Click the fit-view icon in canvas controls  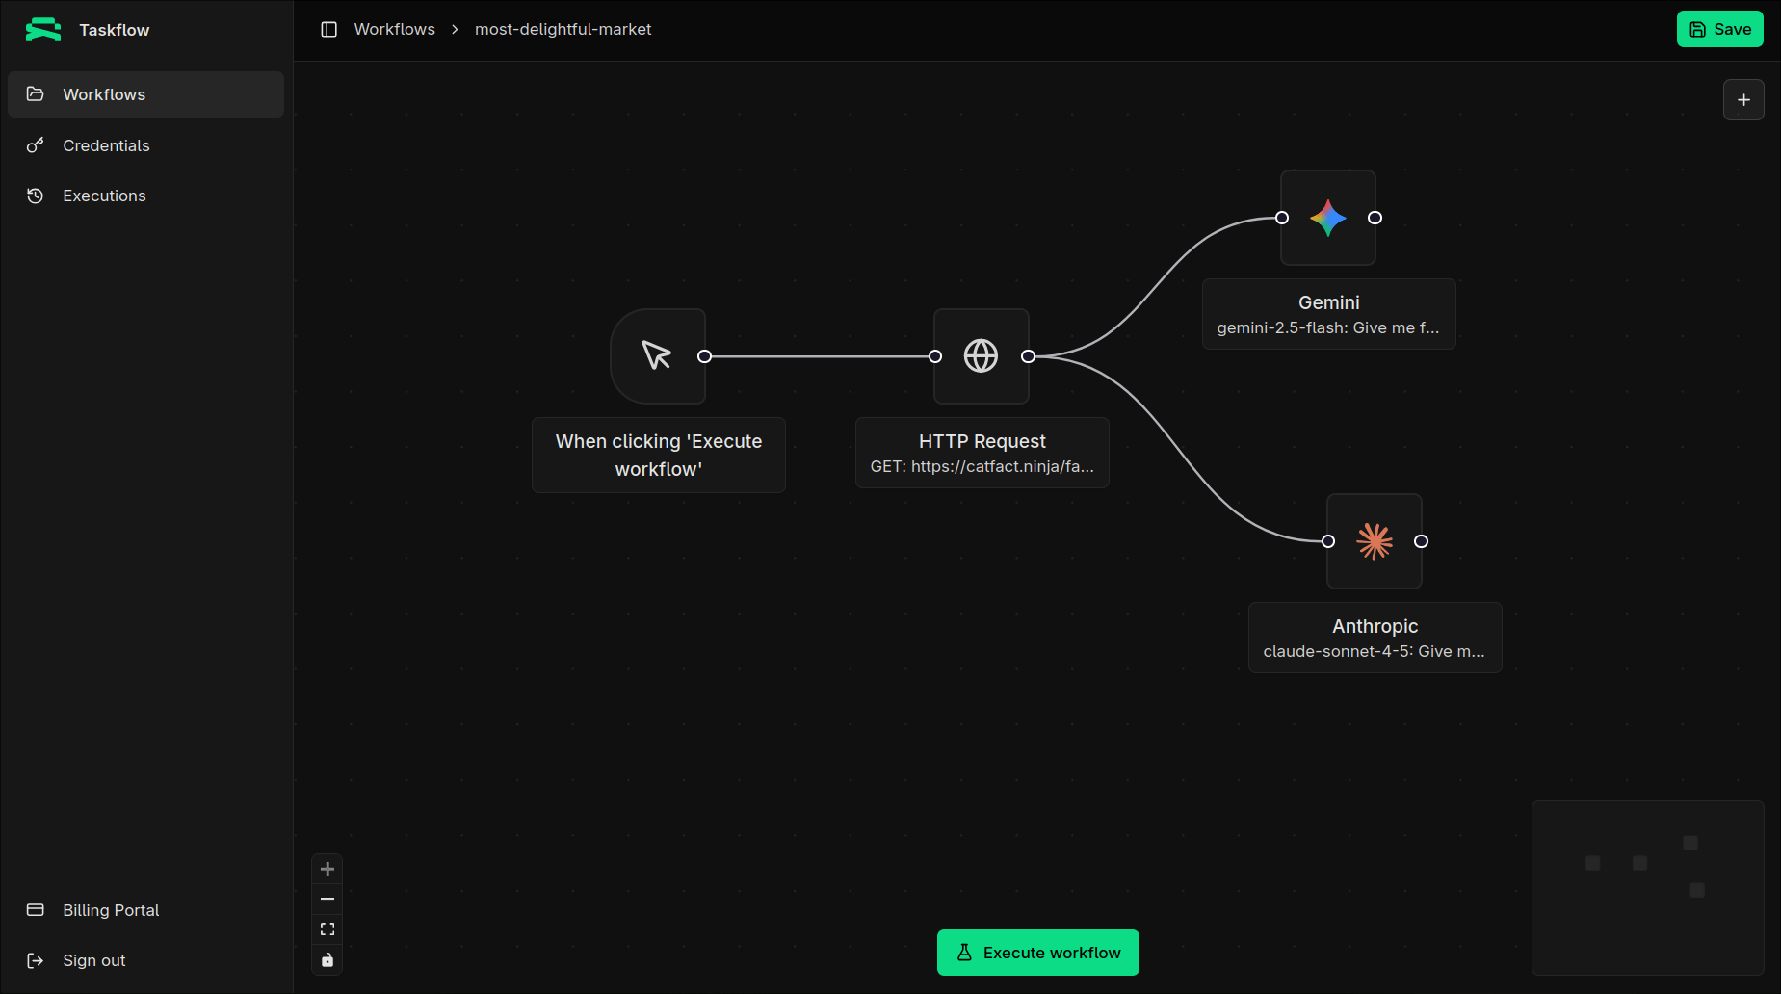327,929
